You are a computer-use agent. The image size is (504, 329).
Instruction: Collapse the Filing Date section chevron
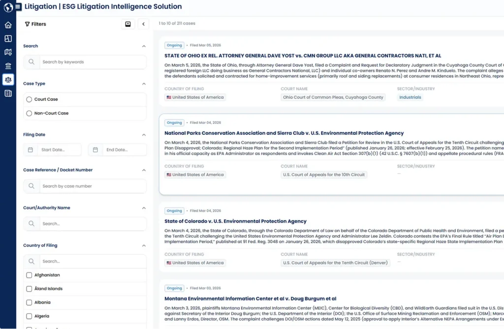pos(144,135)
